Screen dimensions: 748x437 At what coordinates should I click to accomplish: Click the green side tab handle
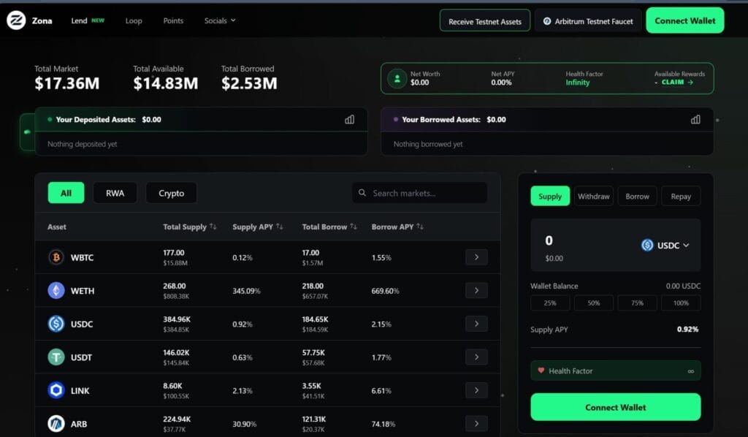[27, 132]
